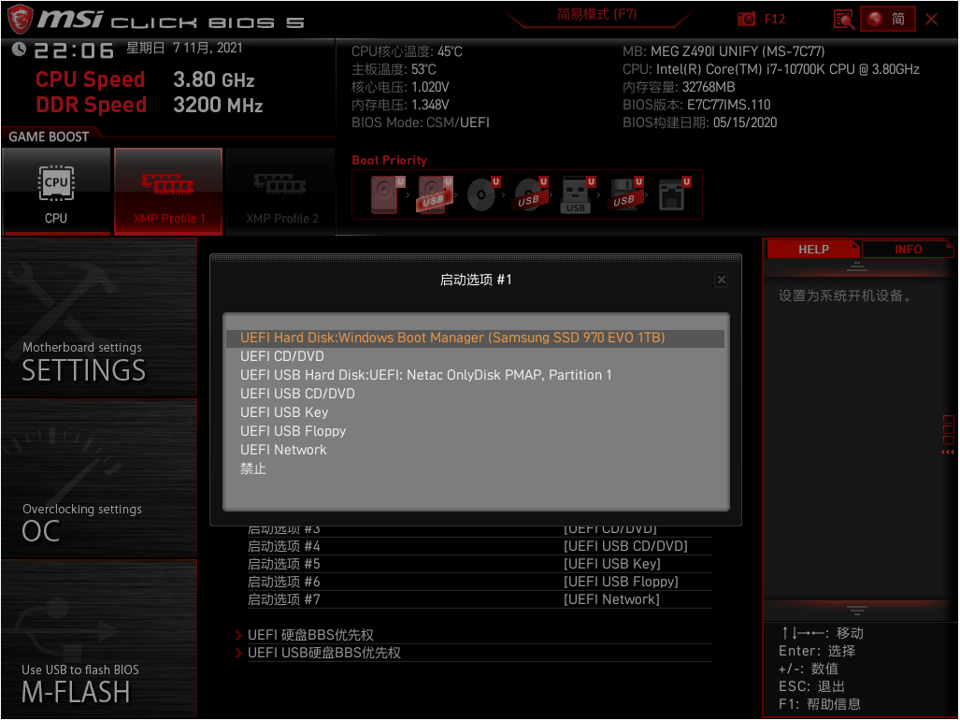This screenshot has height=720, width=960.
Task: Open the Motherboard SETTINGS section
Action: pyautogui.click(x=99, y=318)
